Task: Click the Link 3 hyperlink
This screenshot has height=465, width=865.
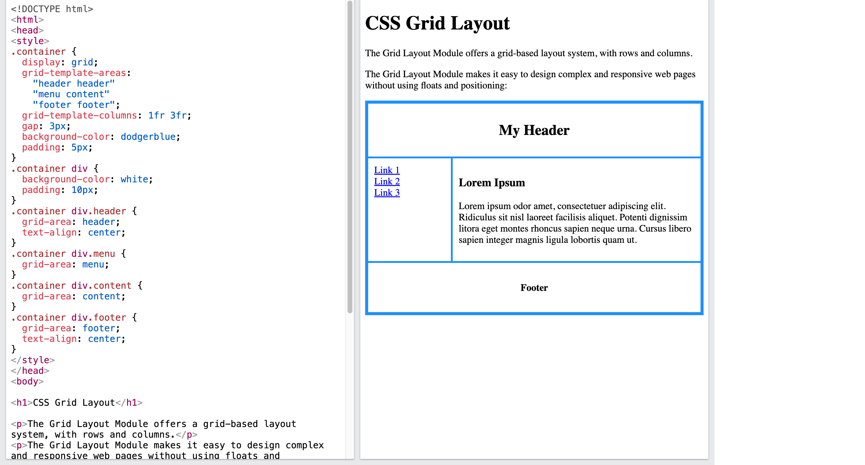Action: [x=386, y=192]
